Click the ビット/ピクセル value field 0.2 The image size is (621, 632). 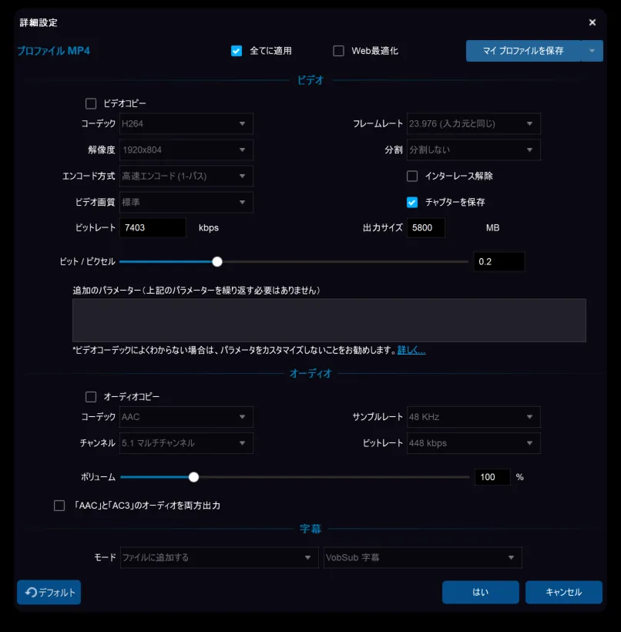click(499, 262)
